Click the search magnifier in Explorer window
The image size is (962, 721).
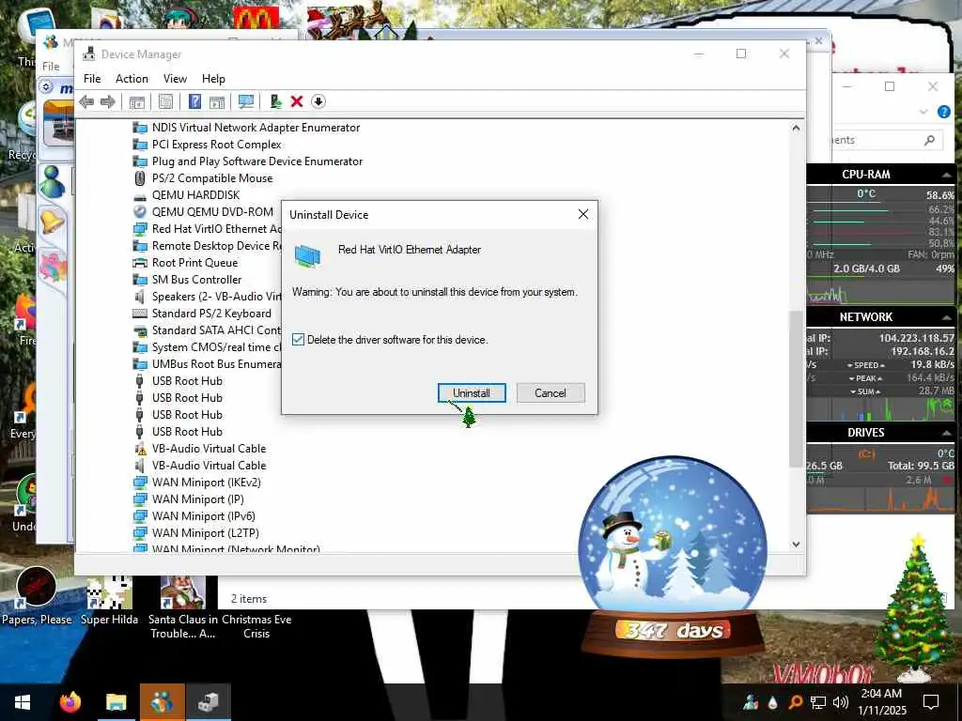[929, 141]
